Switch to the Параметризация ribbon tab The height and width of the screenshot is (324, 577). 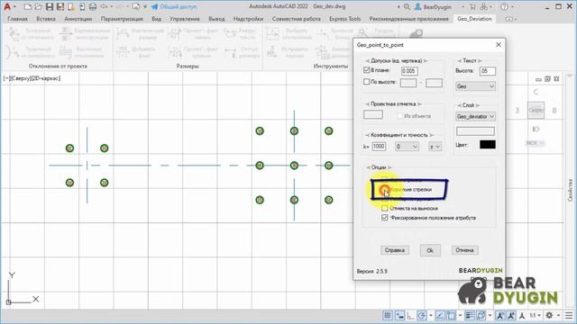[x=122, y=19]
